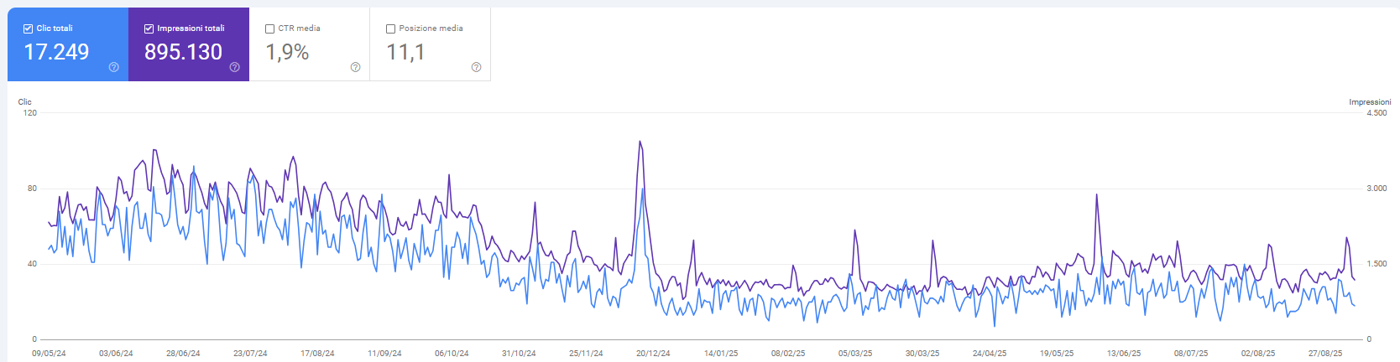Screen dimensions: 1400x362
Task: Click the 20/12/24 date label
Action: (653, 354)
